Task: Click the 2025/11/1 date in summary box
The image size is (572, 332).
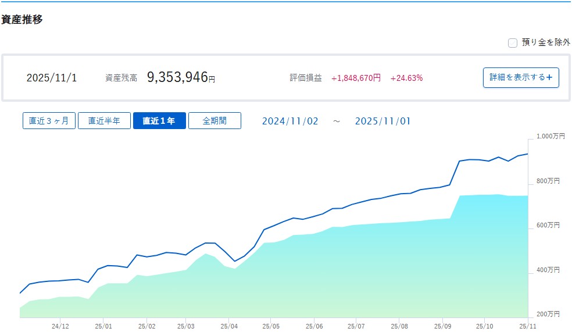Action: coord(52,78)
